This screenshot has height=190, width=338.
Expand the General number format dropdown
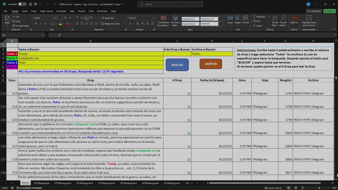pos(153,18)
